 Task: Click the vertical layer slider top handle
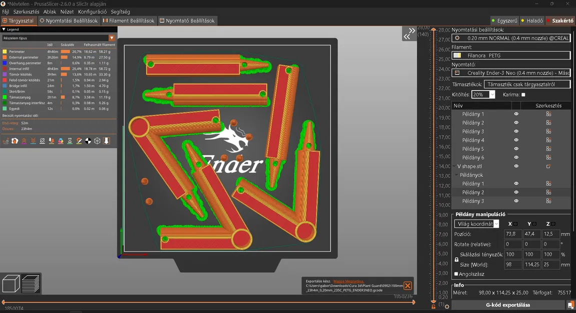click(433, 30)
